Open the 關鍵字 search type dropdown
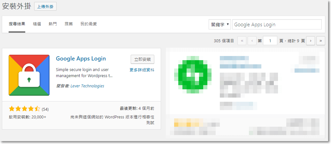The height and width of the screenshot is (144, 331). point(220,25)
